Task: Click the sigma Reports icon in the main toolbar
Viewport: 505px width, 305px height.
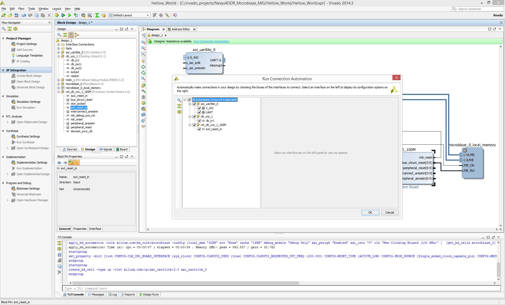Action: click(97, 15)
